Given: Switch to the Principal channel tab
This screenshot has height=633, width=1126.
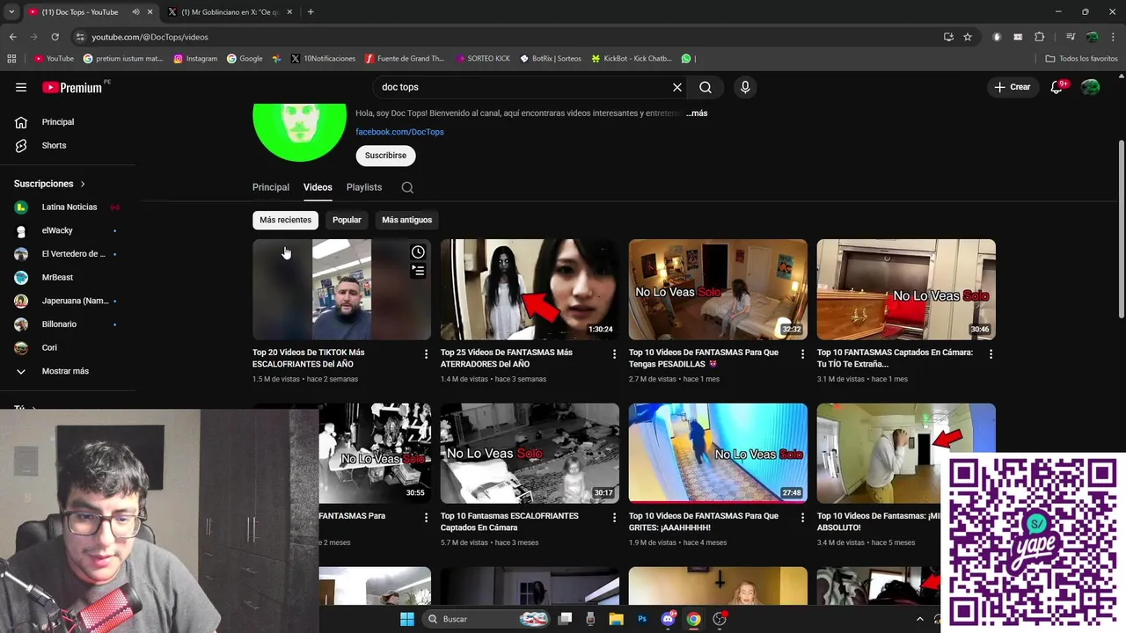Looking at the screenshot, I should tap(271, 187).
